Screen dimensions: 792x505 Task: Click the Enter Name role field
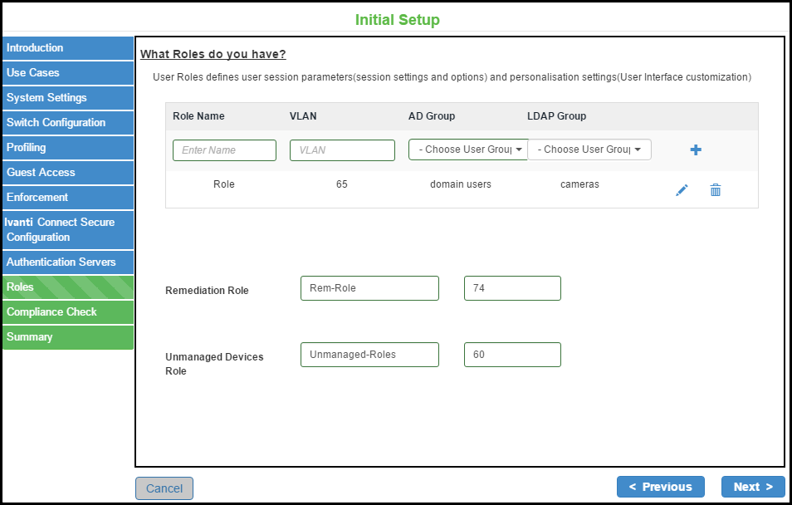click(x=224, y=150)
